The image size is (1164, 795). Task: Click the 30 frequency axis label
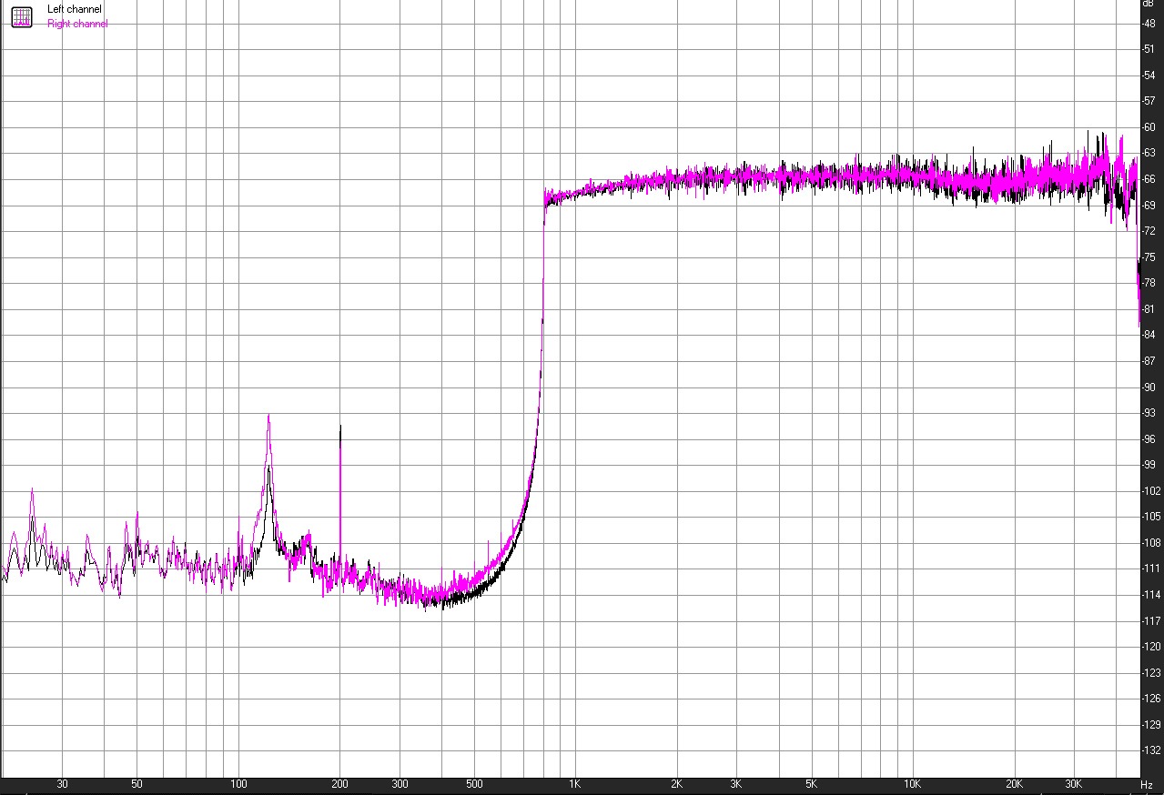point(62,783)
